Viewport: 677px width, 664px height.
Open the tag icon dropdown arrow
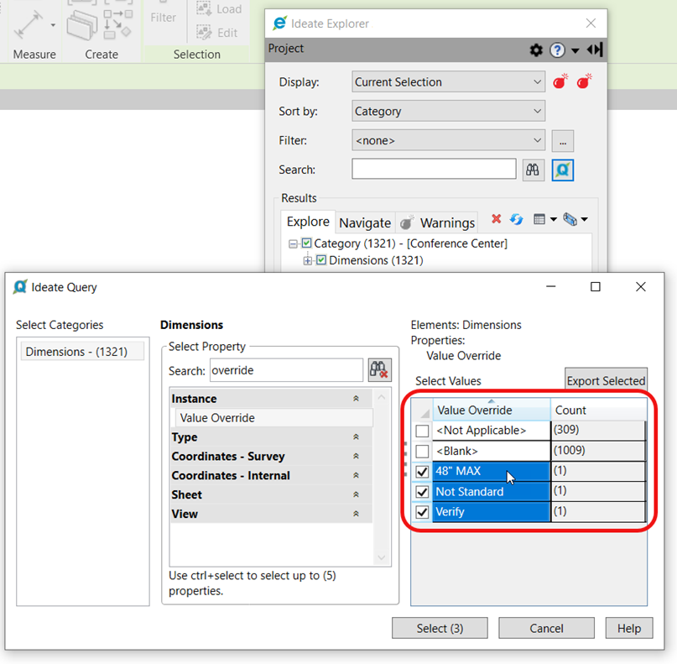[584, 219]
